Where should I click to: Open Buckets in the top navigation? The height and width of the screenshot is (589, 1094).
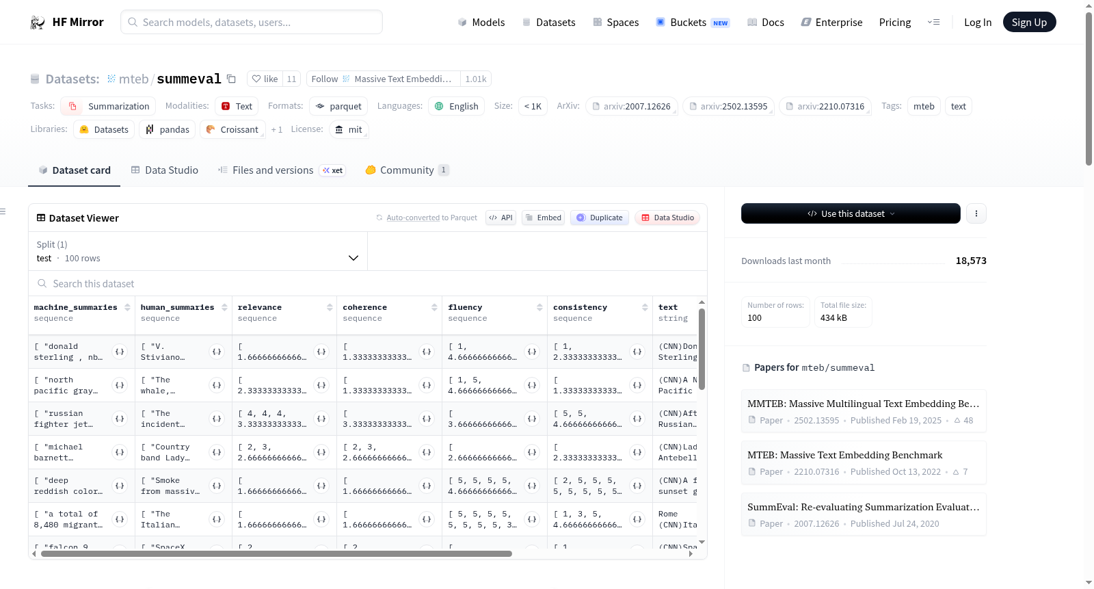pos(693,22)
